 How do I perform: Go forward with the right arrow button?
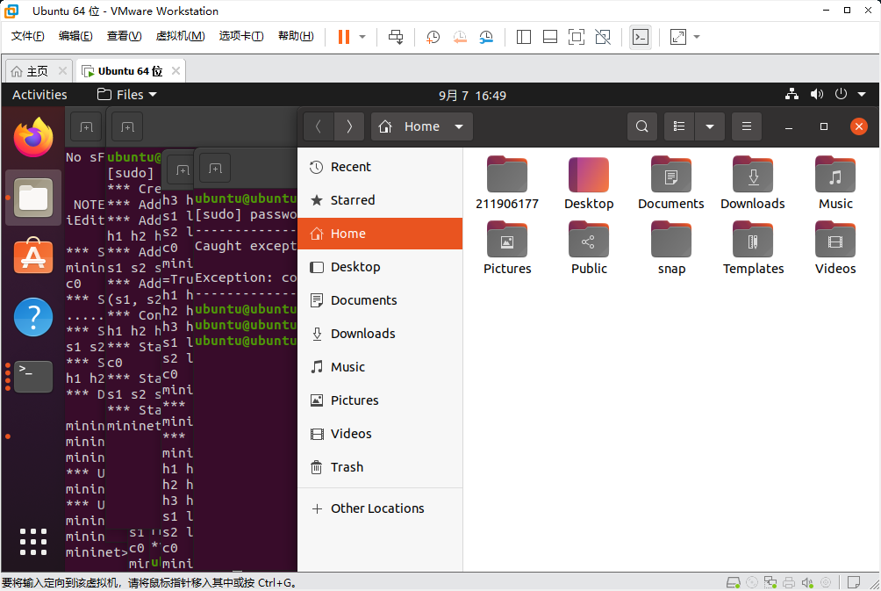[x=349, y=126]
